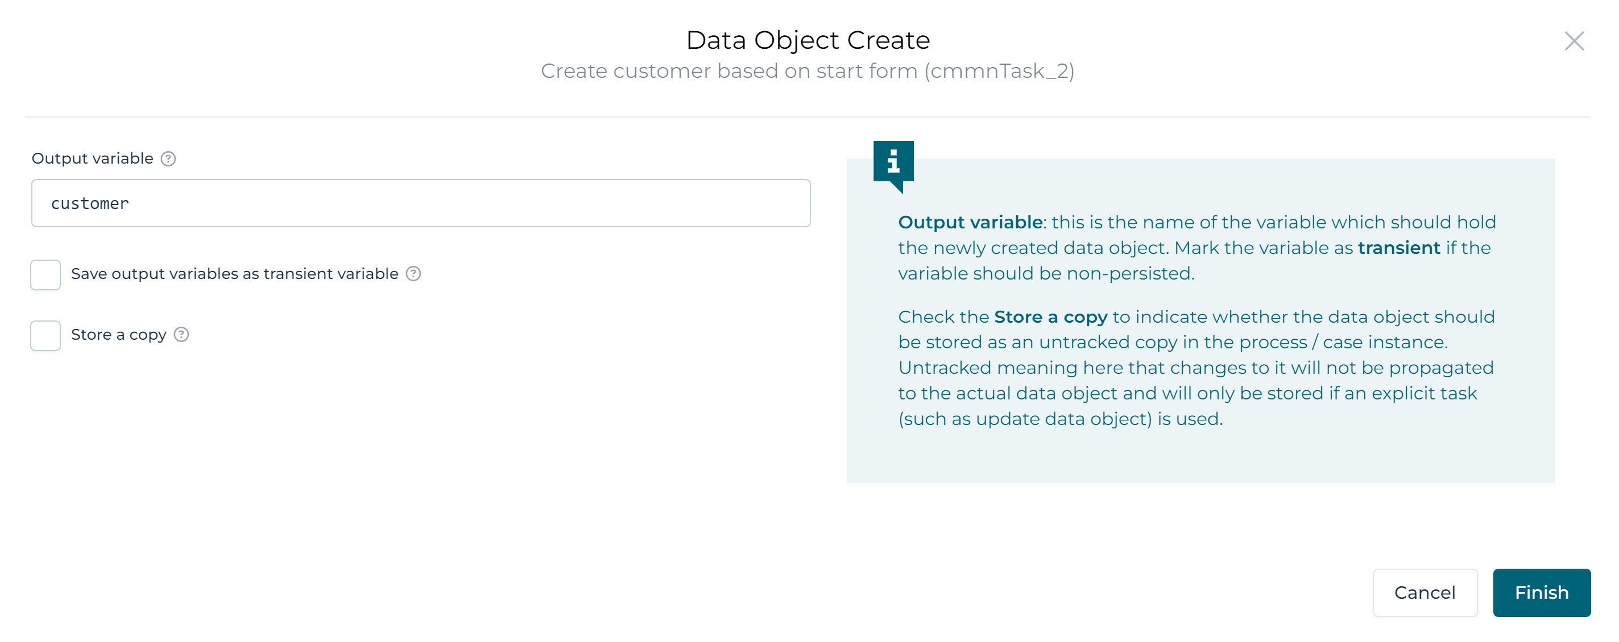Click the subtitle 'Create customer based on start form'
The image size is (1619, 642).
808,71
